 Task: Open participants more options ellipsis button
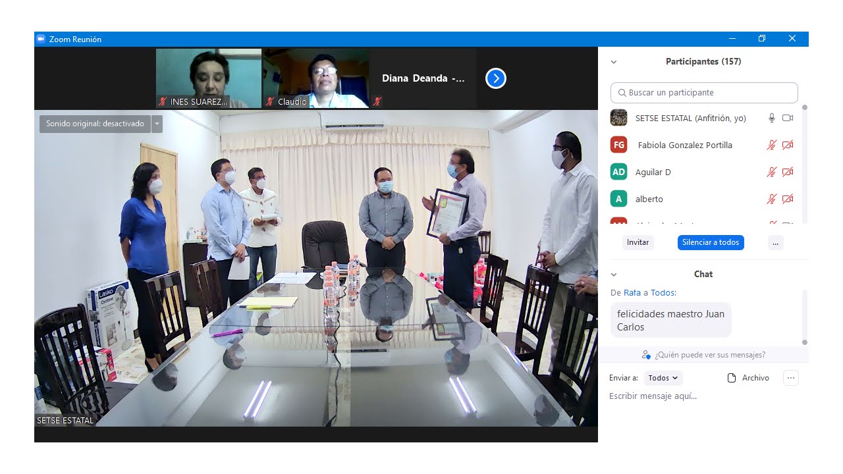point(775,242)
